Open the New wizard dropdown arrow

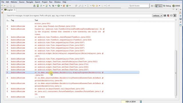(x=5, y=6)
